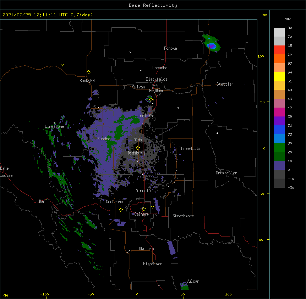Screen dimensions: 306x299
Task: Select the Stettler label
Action: click(225, 84)
